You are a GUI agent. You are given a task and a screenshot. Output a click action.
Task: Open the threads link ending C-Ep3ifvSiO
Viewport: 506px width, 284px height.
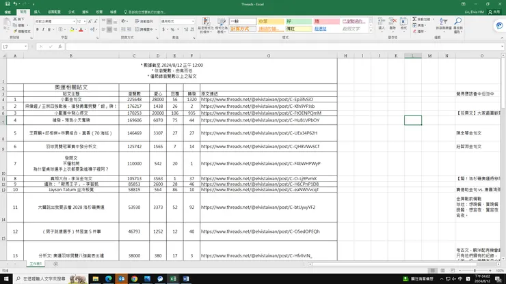pyautogui.click(x=257, y=100)
